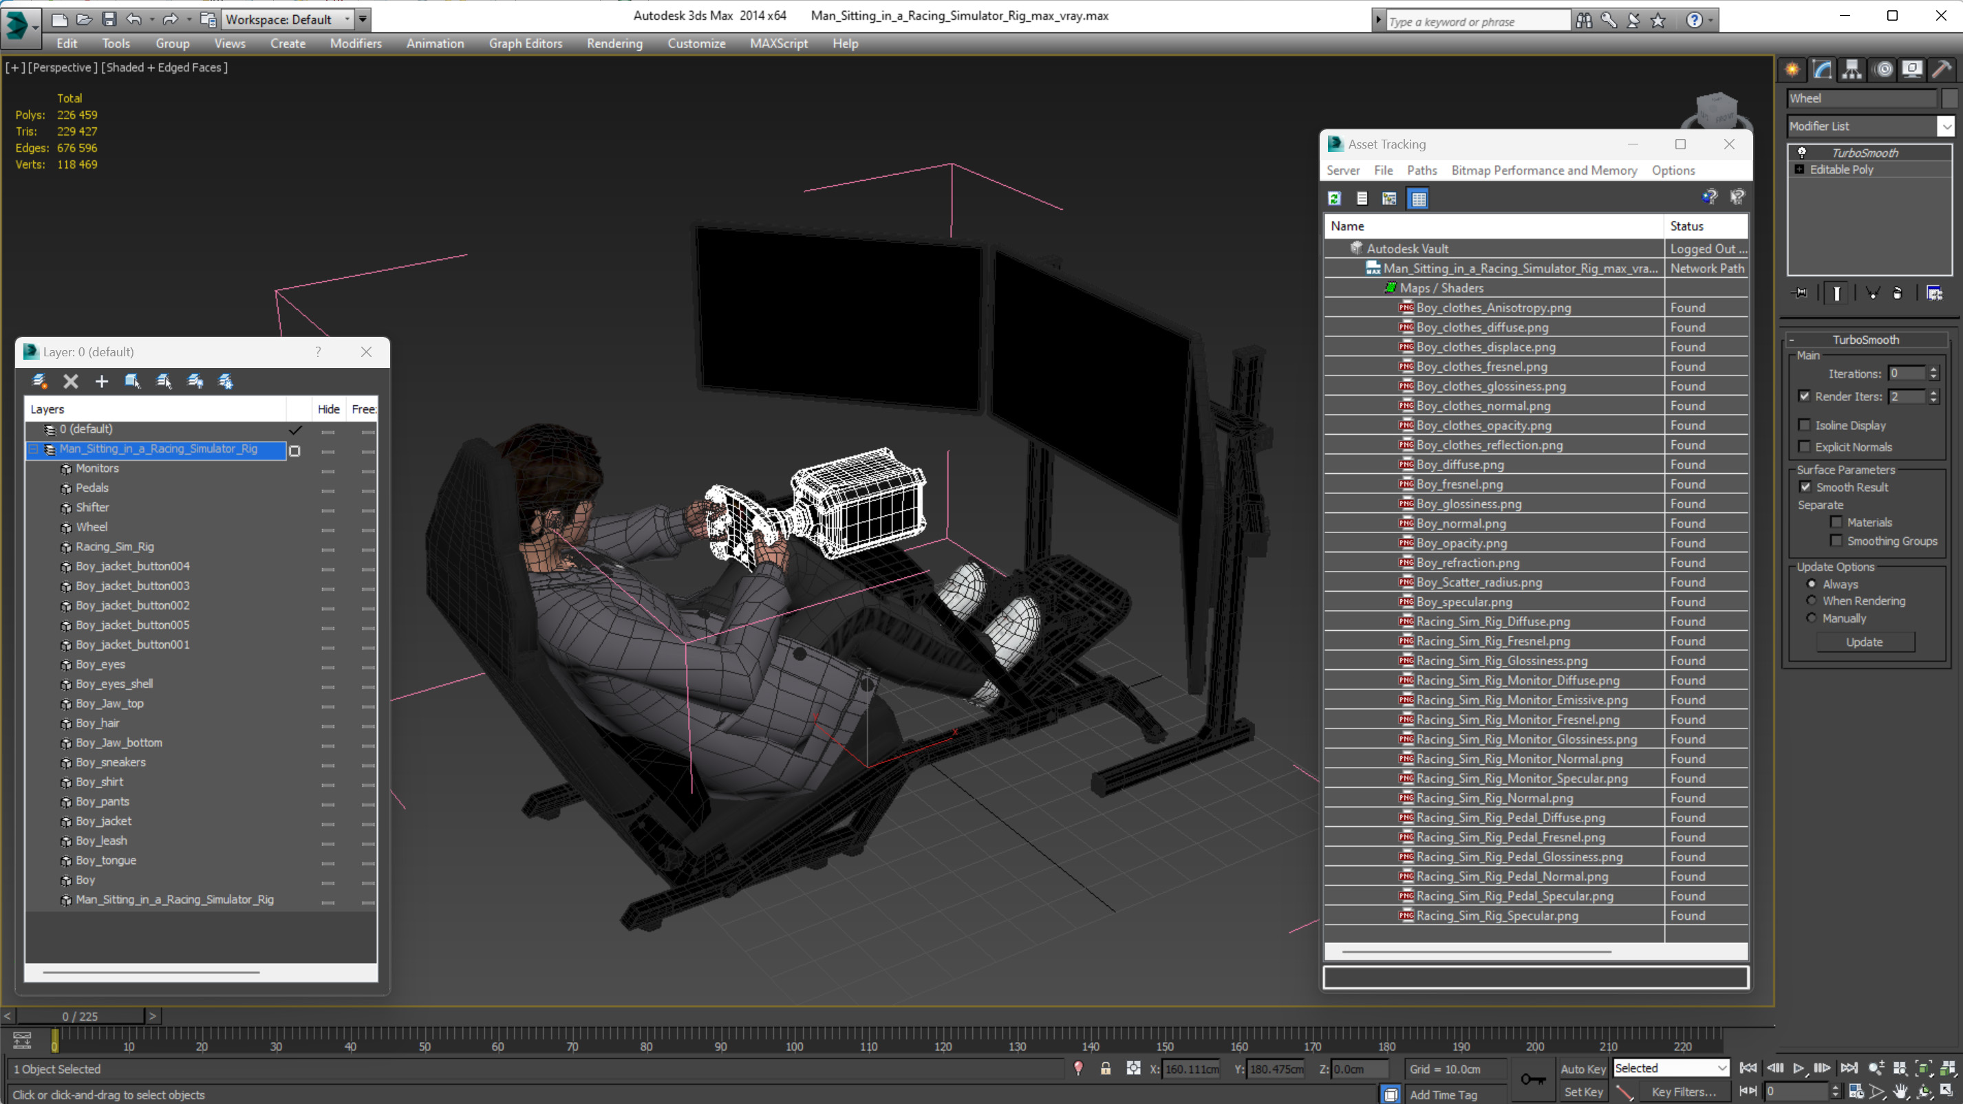Click the Shaded + Edged Faces viewport label

click(164, 67)
